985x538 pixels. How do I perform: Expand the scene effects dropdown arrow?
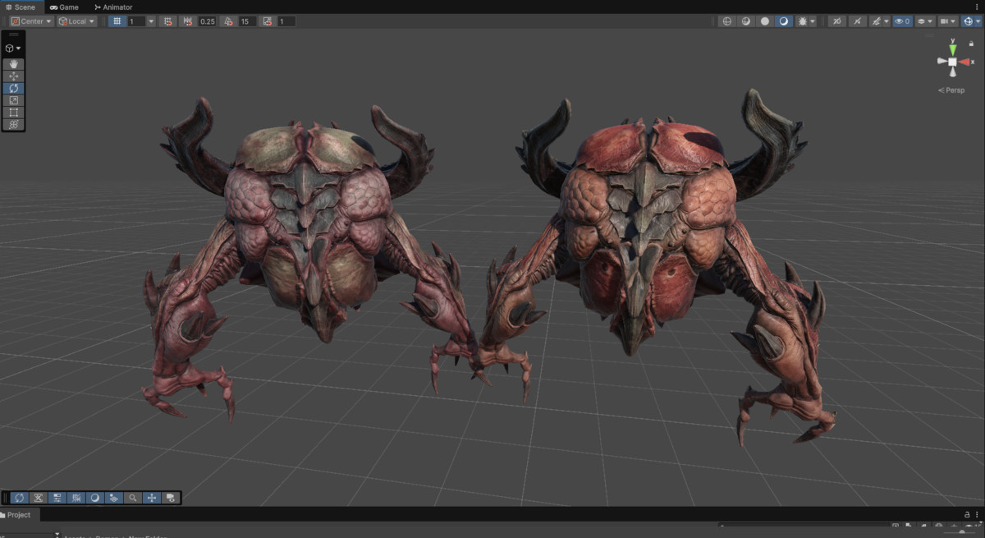(x=886, y=21)
